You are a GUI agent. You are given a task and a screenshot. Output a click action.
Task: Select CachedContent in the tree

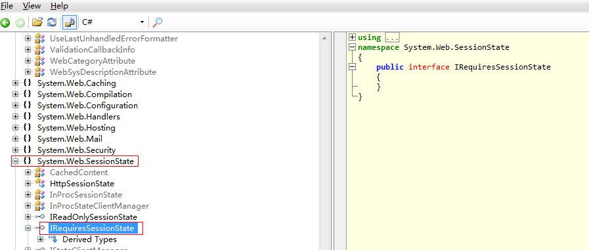click(79, 173)
